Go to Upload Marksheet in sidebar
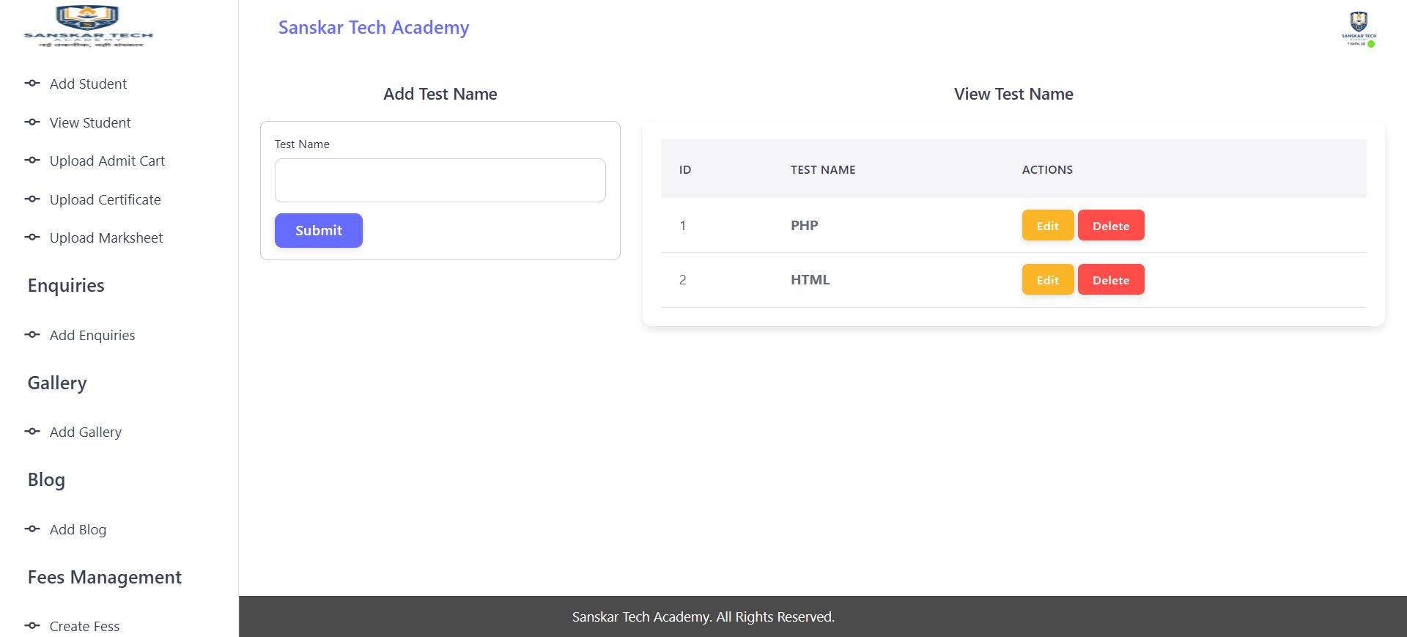The width and height of the screenshot is (1407, 637). pyautogui.click(x=106, y=238)
